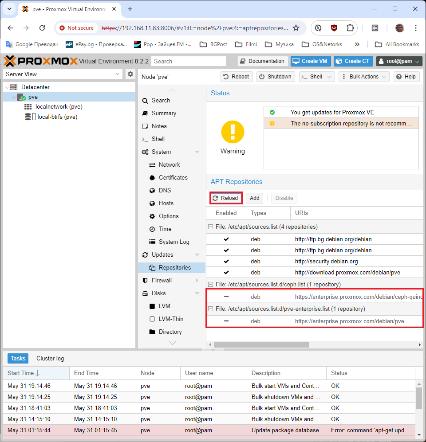
Task: Open Certificates in the System menu
Action: [173, 177]
